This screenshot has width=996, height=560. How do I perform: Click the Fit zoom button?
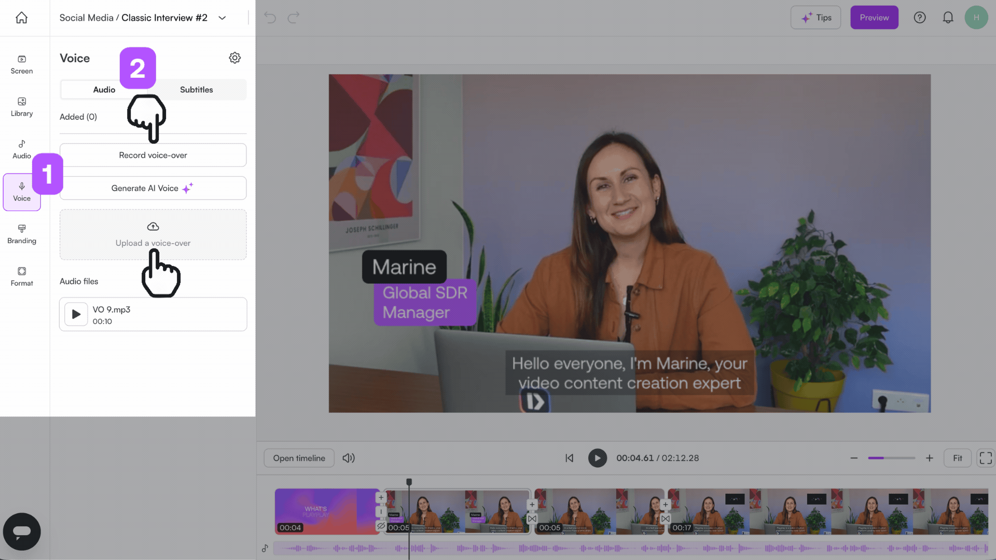[x=957, y=458]
